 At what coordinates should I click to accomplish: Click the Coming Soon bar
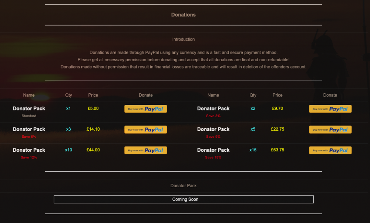(x=184, y=199)
